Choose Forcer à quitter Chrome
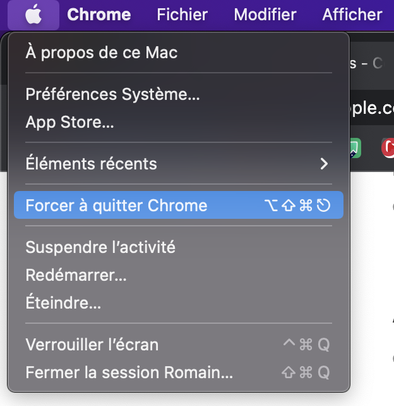This screenshot has width=394, height=406. [x=116, y=206]
